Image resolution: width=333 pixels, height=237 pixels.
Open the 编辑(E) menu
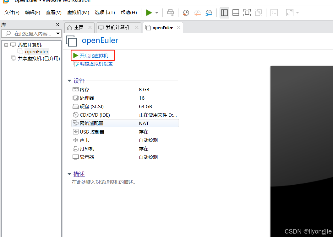(x=32, y=13)
